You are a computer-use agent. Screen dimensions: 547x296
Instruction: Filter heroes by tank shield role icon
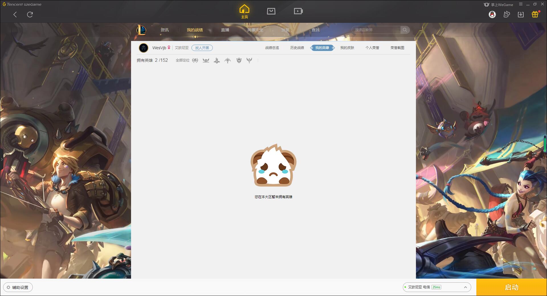[x=239, y=60]
